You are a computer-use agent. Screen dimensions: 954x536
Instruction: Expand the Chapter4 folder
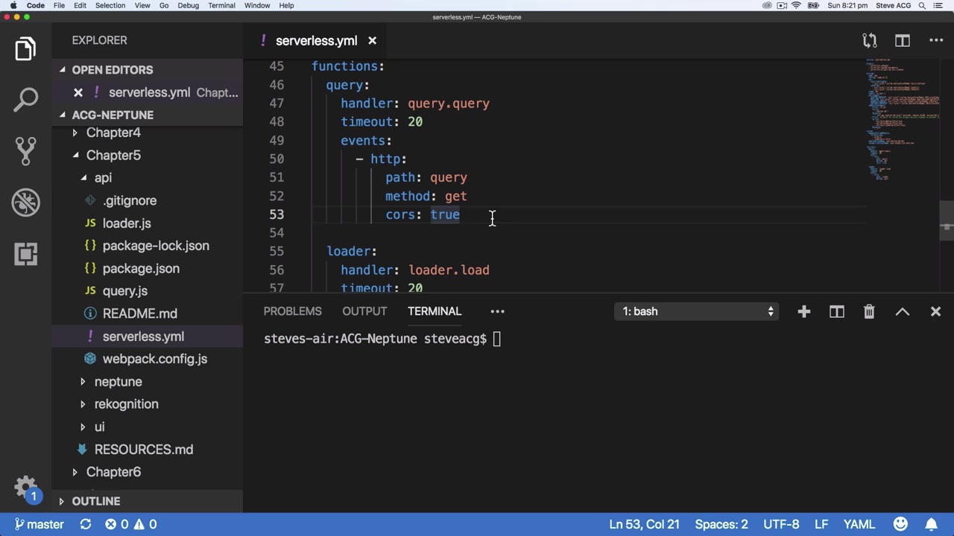[x=113, y=133]
